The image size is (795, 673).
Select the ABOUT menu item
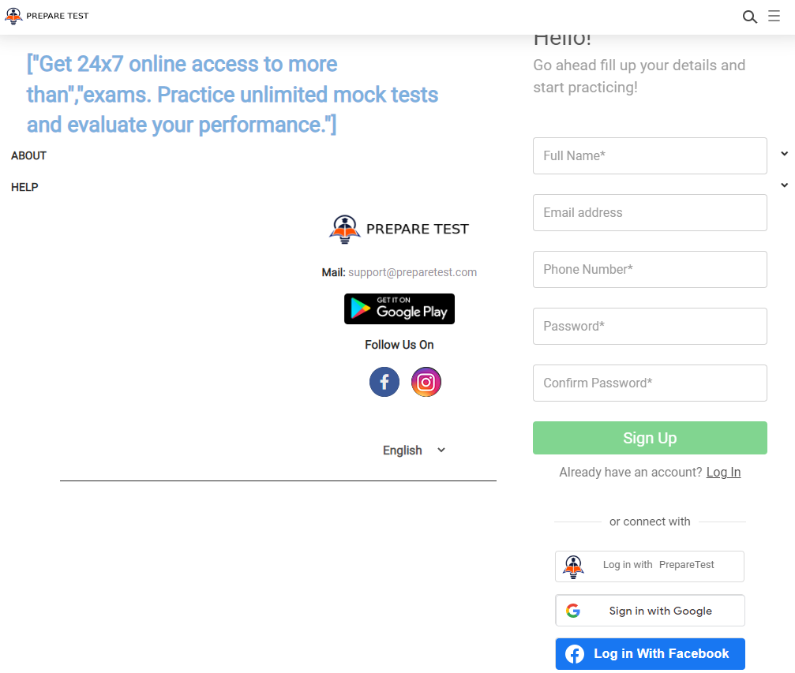tap(29, 155)
